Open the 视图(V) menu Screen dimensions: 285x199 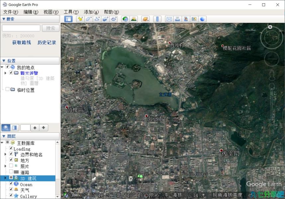tap(51, 12)
